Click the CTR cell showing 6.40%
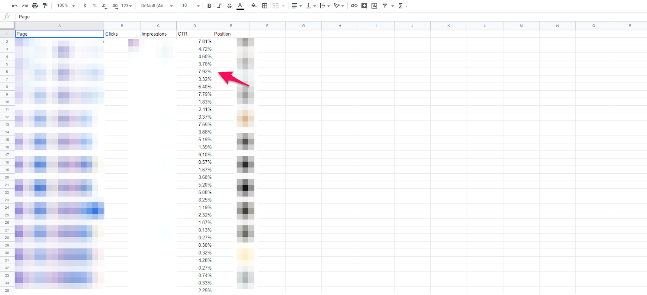647x295 pixels. point(195,87)
